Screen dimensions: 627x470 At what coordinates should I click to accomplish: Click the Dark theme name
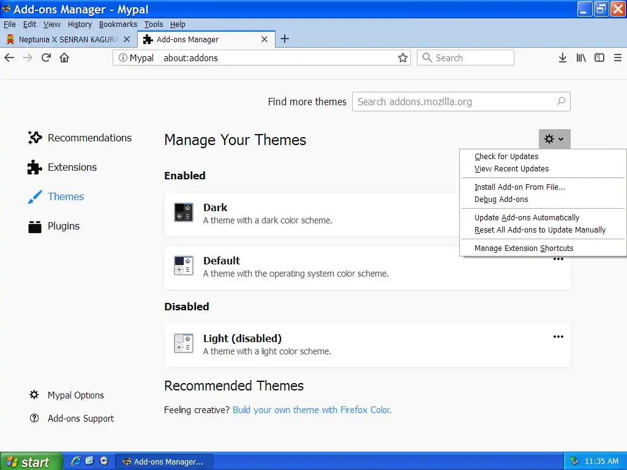click(x=215, y=207)
